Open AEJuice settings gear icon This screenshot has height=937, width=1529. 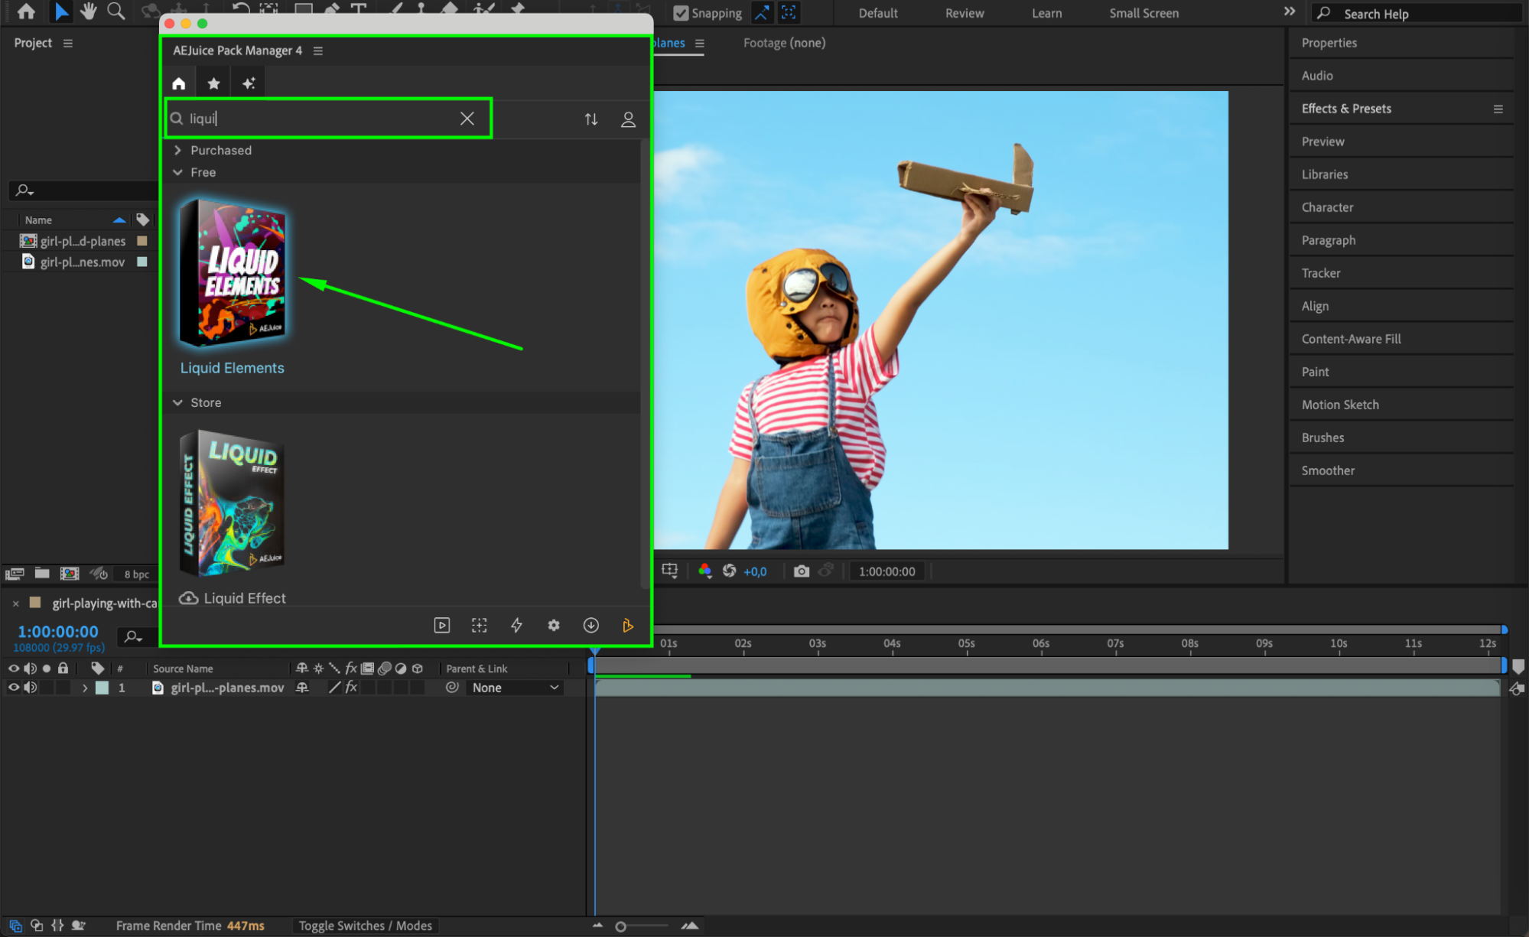[554, 625]
